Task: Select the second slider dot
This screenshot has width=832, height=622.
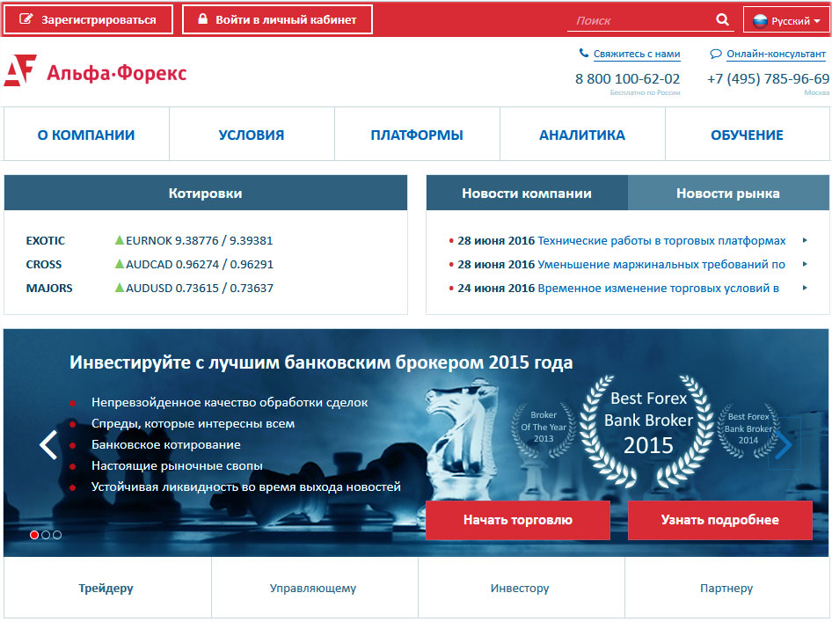Action: 46,535
